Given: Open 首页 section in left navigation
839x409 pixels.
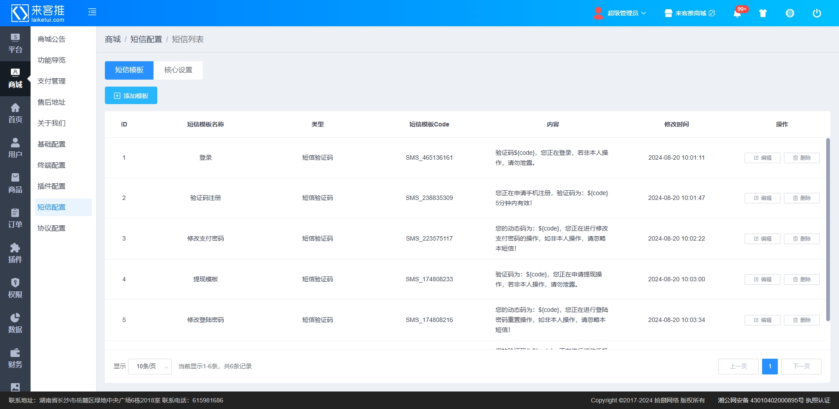Looking at the screenshot, I should [15, 113].
